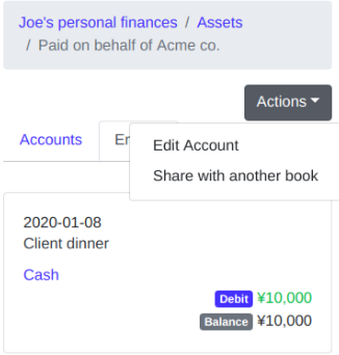This screenshot has height=355, width=339.
Task: Select the green ¥10,000 debit amount
Action: pos(284,298)
